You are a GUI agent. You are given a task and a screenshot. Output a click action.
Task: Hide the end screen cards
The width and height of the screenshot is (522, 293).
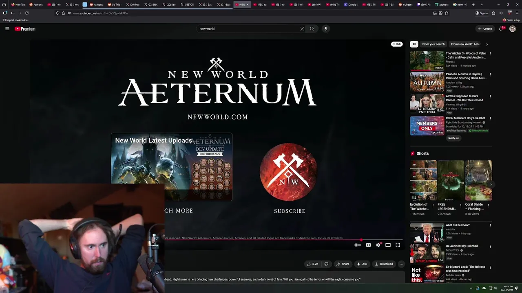click(x=397, y=44)
